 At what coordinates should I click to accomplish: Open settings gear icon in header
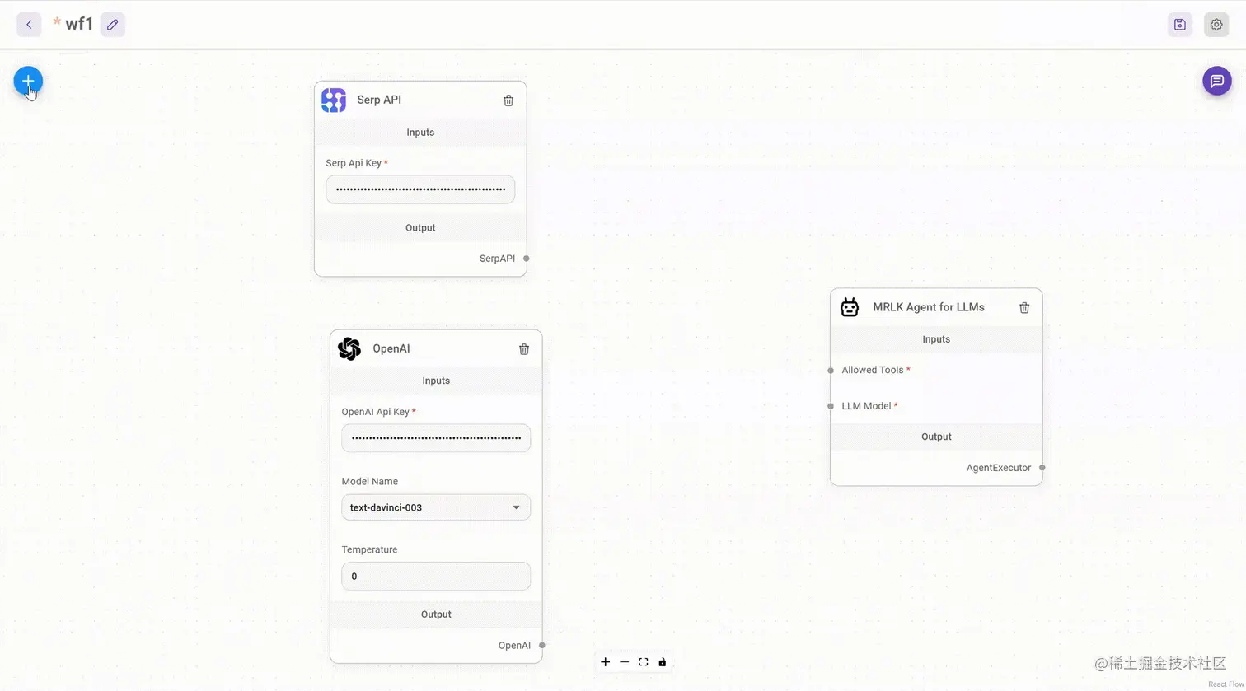pyautogui.click(x=1216, y=25)
